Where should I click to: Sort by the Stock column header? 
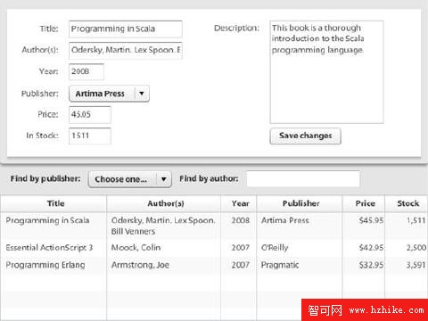point(407,203)
